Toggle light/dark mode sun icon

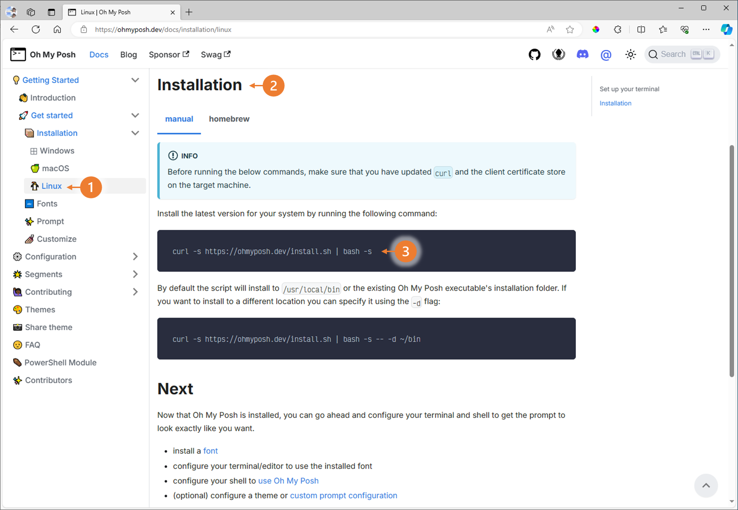point(630,54)
